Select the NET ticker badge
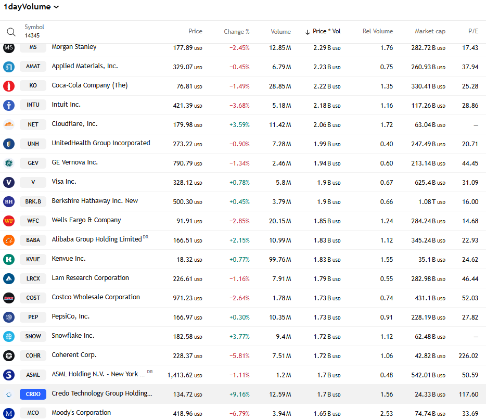 coord(33,124)
